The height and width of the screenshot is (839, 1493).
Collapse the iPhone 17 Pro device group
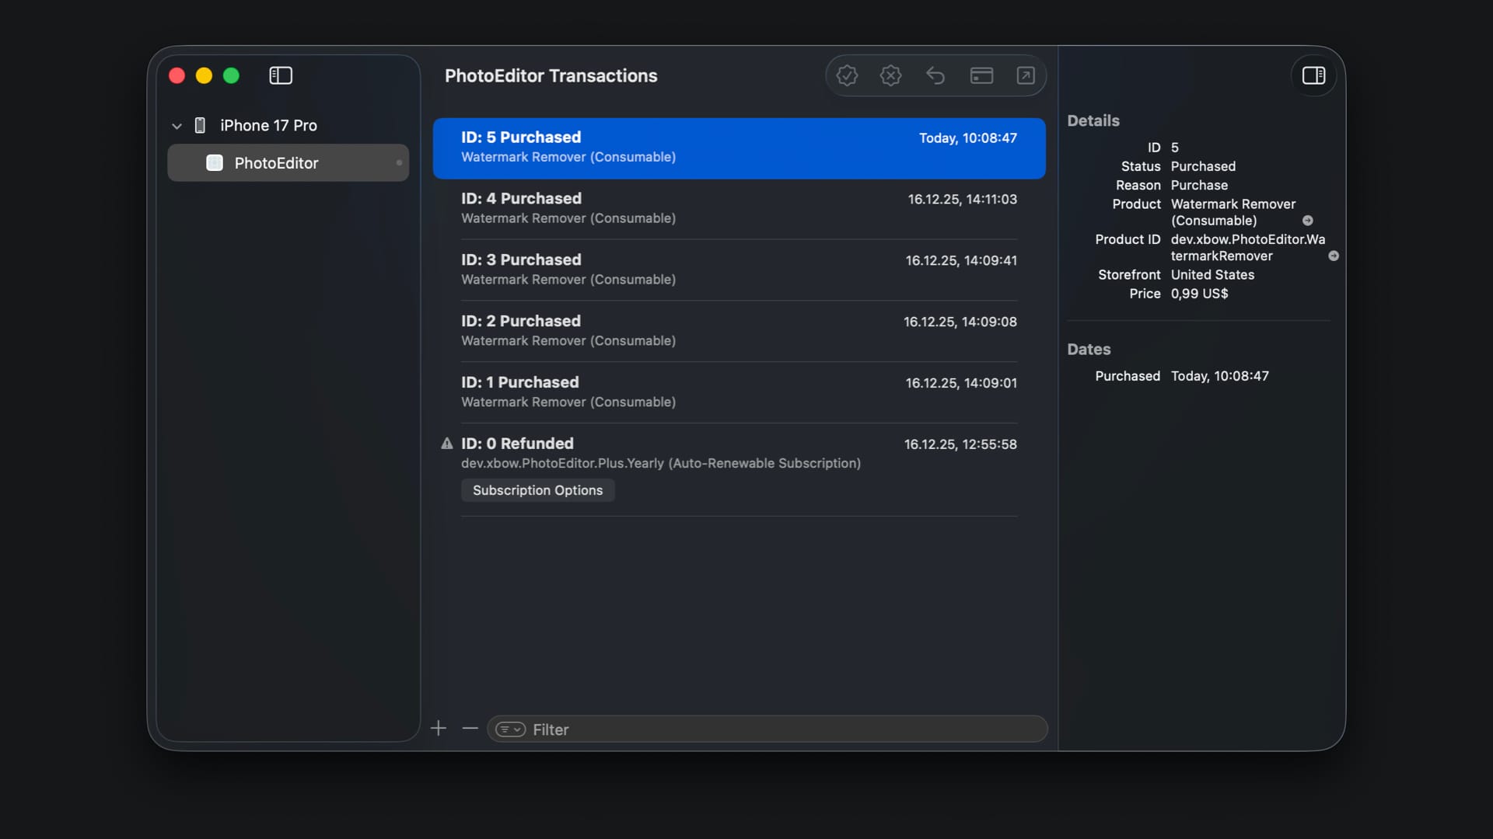(177, 126)
